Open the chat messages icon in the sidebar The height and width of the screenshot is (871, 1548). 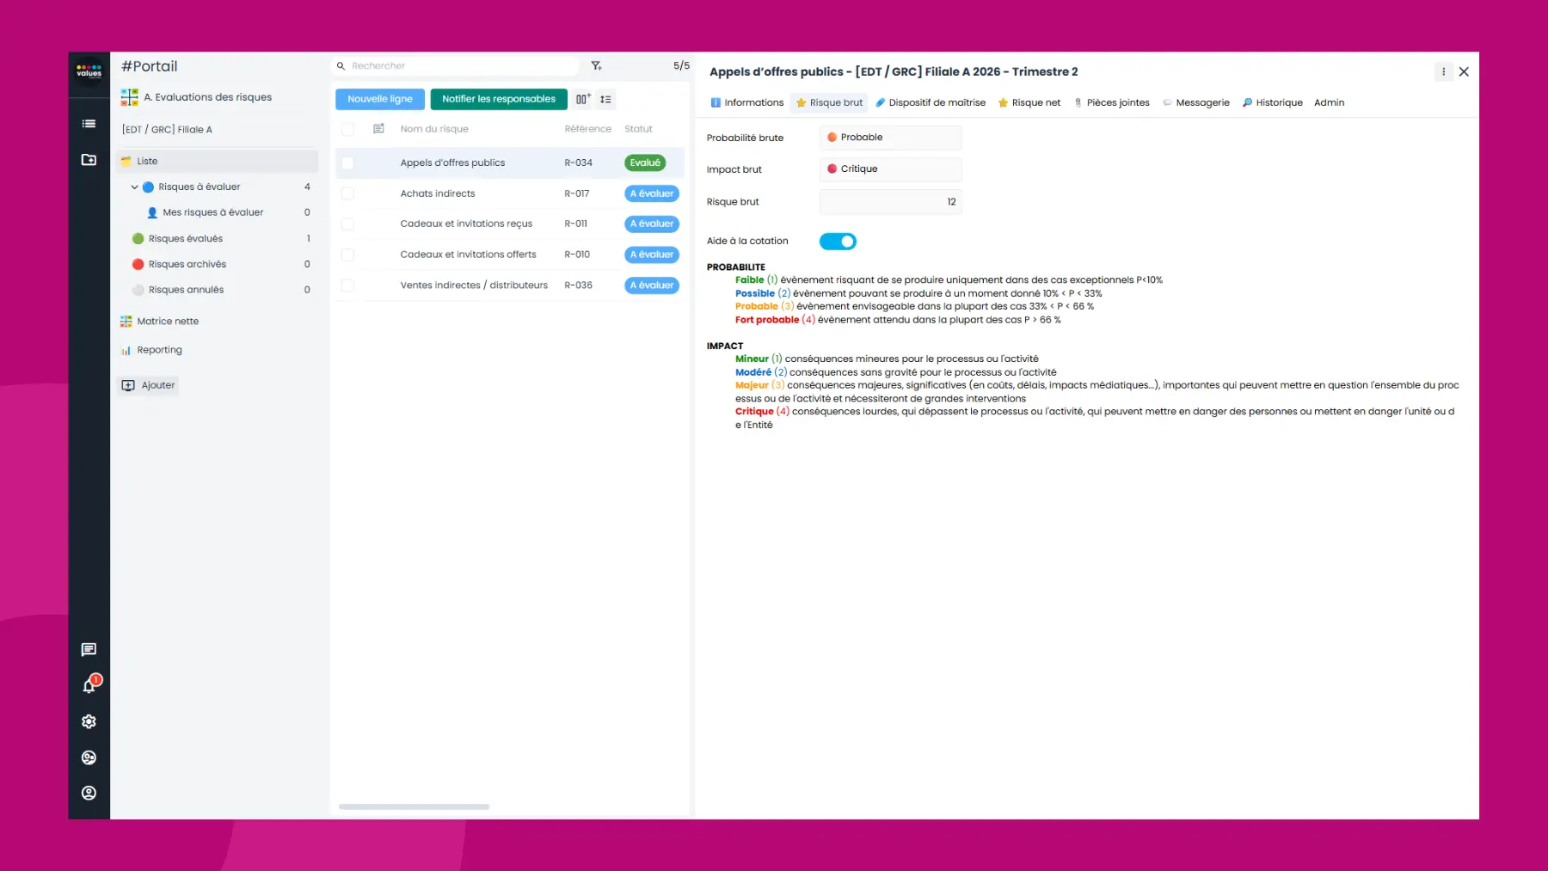tap(89, 649)
